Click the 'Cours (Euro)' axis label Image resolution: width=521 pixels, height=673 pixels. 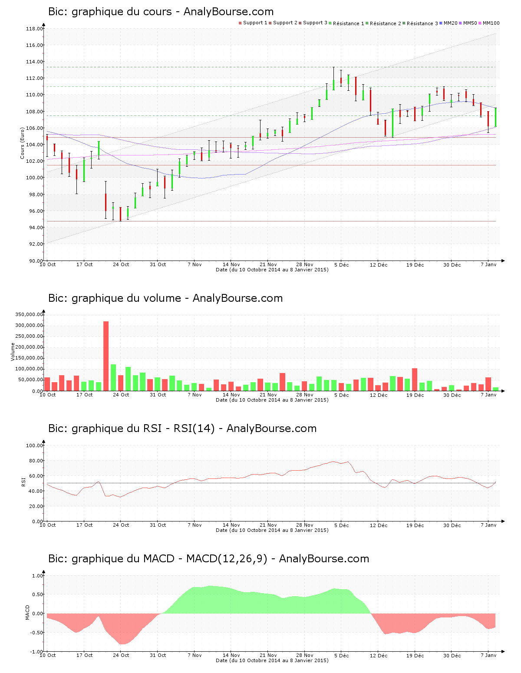coord(22,143)
